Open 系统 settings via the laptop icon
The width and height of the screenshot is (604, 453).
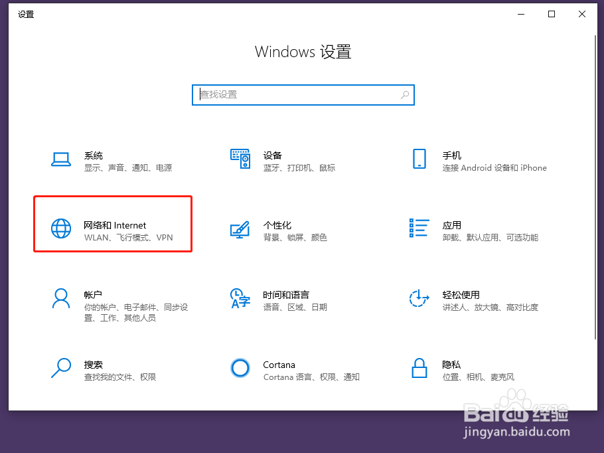(x=61, y=159)
